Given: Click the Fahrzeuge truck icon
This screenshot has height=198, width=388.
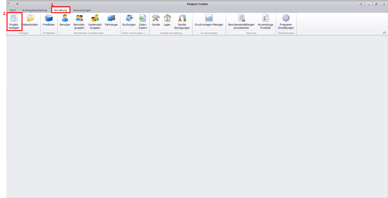Looking at the screenshot, I should 111,18.
